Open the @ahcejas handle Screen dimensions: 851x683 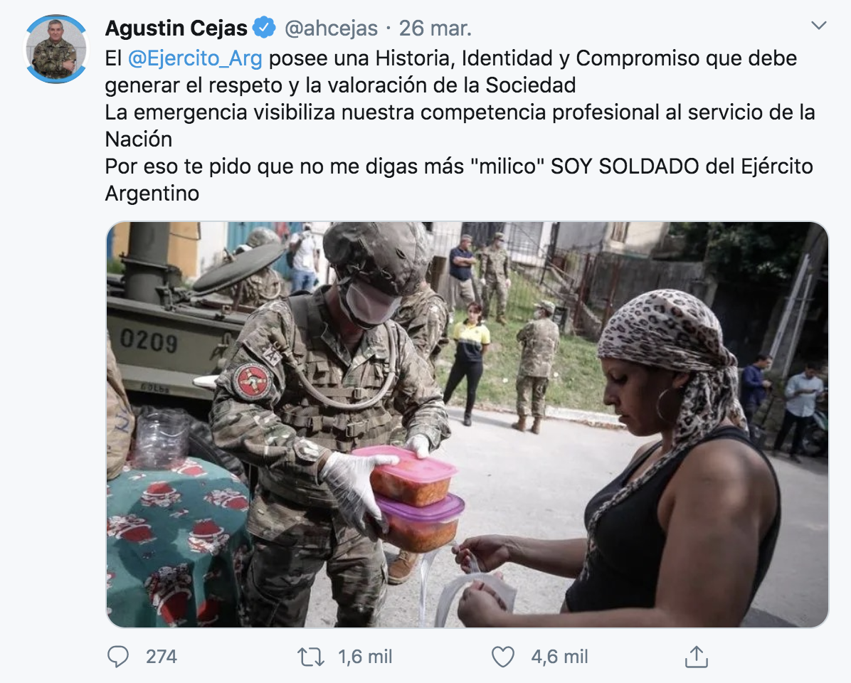331,28
